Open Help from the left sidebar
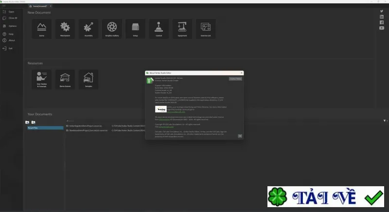This screenshot has height=212, width=389. (x=8, y=34)
